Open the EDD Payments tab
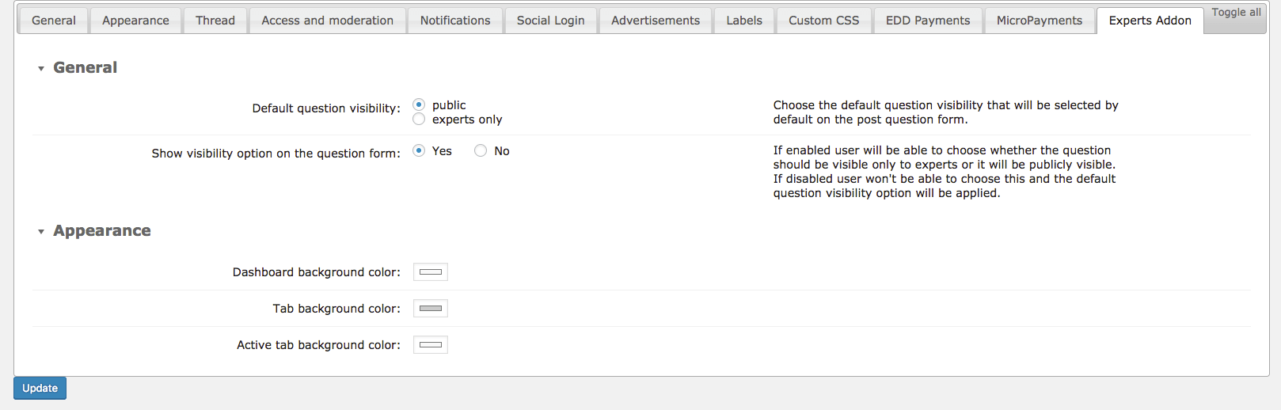This screenshot has height=410, width=1281. tap(928, 21)
